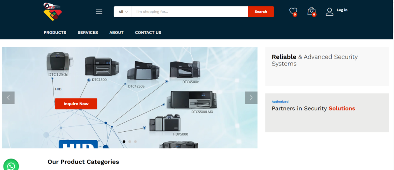Go to previous slide arrow
This screenshot has width=394, height=170.
pyautogui.click(x=8, y=98)
